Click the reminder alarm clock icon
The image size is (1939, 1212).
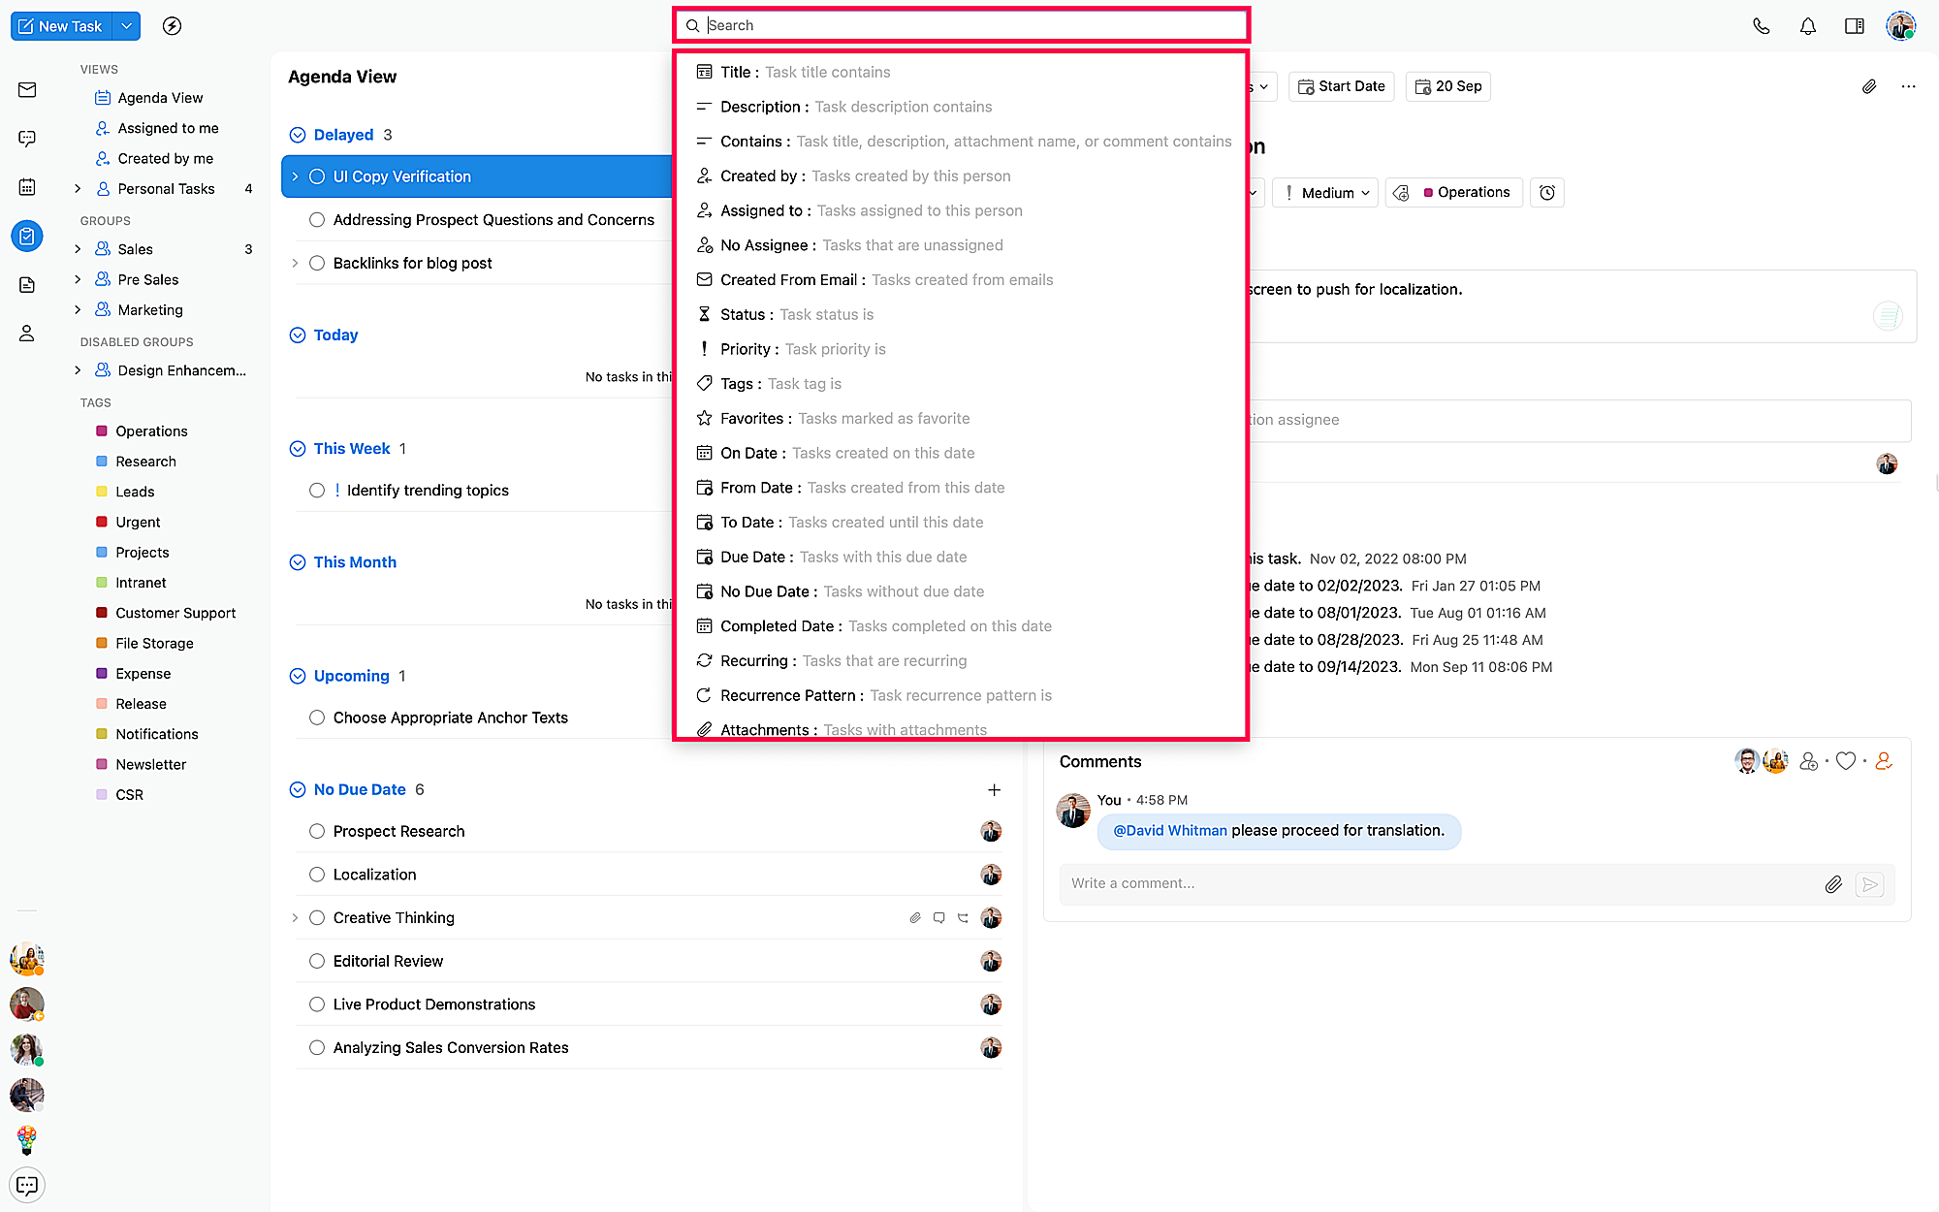point(1547,193)
